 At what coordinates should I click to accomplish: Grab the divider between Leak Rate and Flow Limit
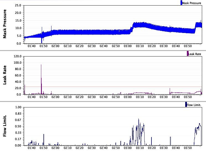(103, 101)
